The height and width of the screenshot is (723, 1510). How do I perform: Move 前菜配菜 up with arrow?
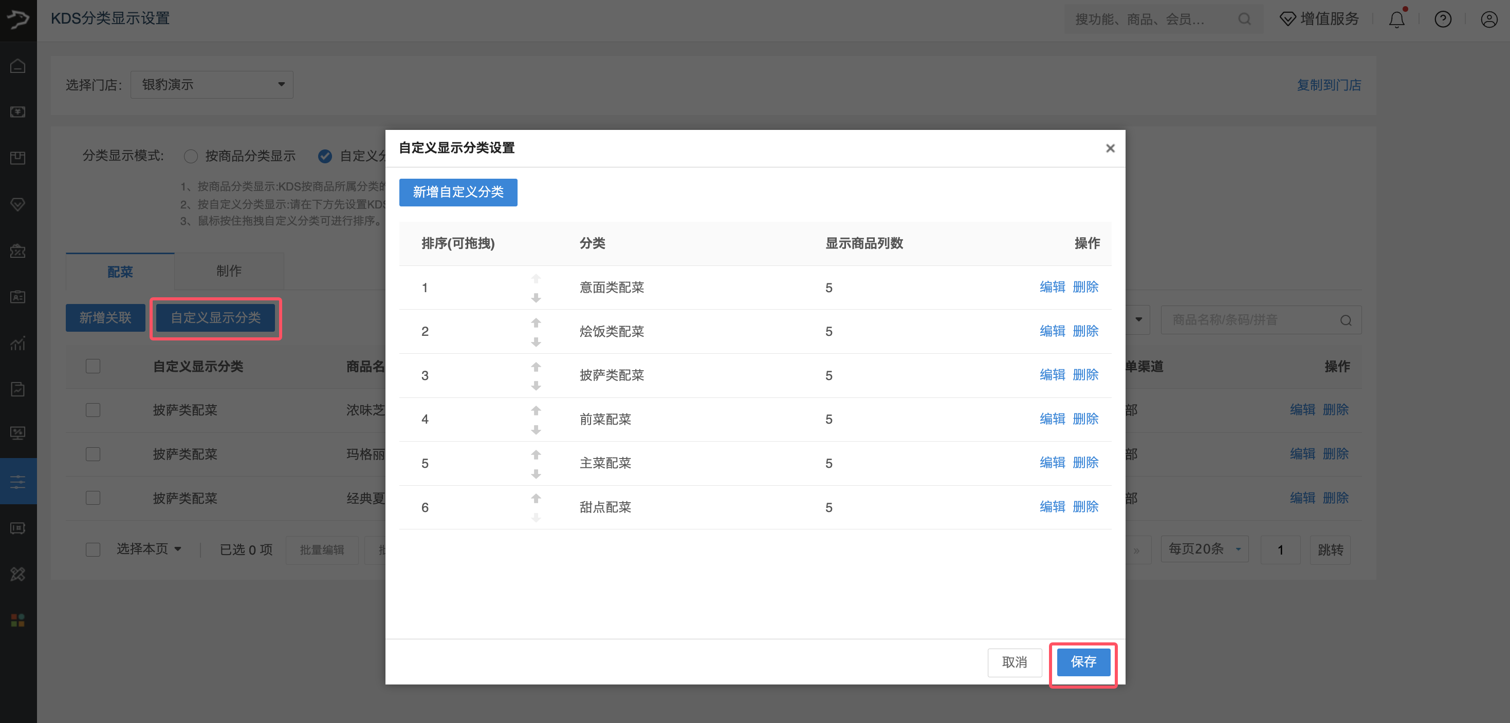pos(536,410)
